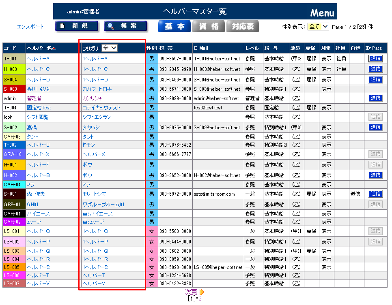
Task: Click the orange 次頁 next-page arrow
Action: [202, 292]
